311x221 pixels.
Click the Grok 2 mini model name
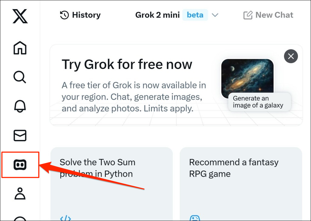pos(157,15)
